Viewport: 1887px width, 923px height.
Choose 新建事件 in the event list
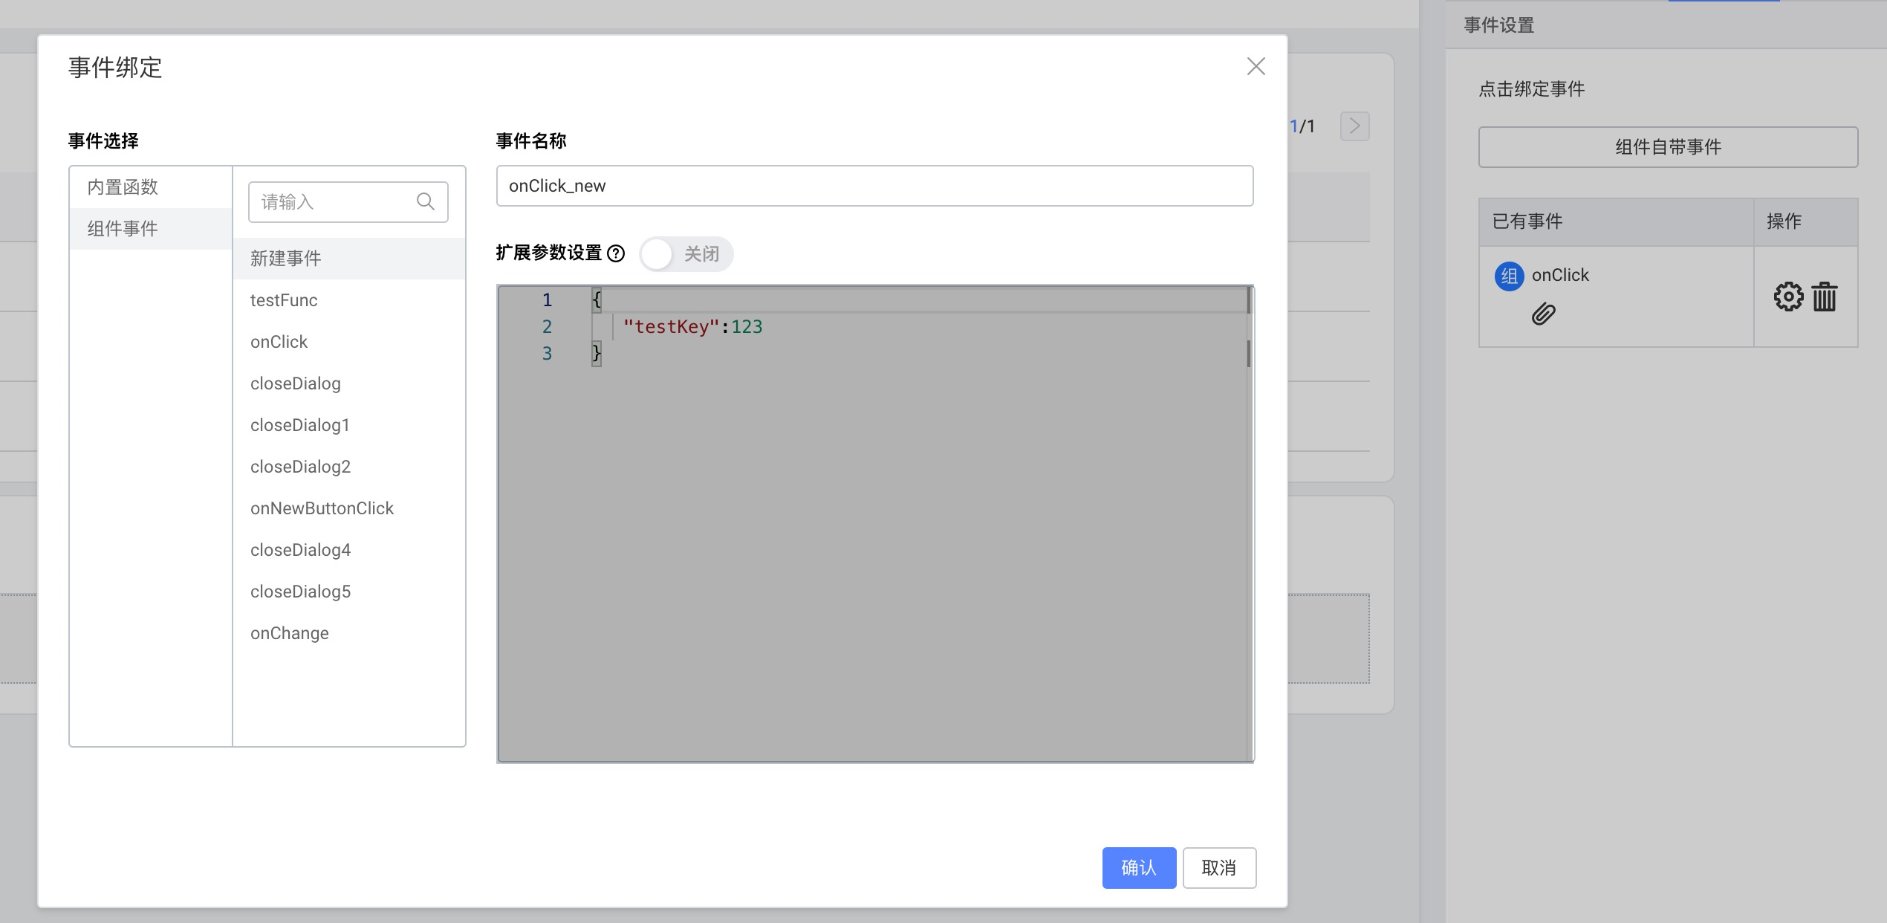tap(286, 259)
